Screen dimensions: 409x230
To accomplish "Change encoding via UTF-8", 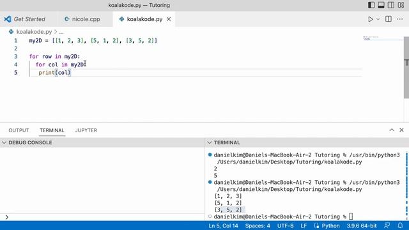I will tap(285, 226).
